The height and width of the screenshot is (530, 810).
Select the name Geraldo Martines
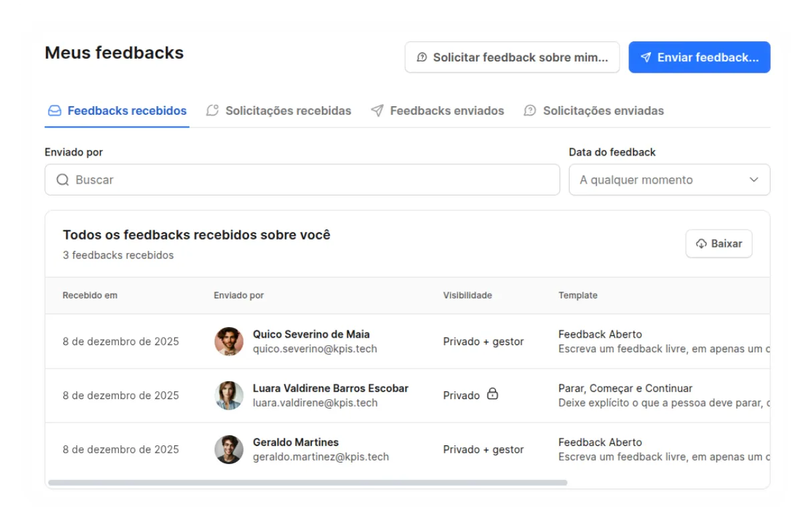point(296,442)
